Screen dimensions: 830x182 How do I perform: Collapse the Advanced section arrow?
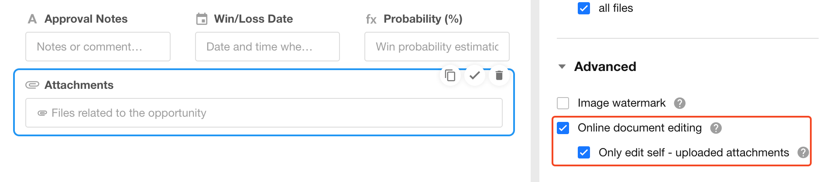[562, 67]
